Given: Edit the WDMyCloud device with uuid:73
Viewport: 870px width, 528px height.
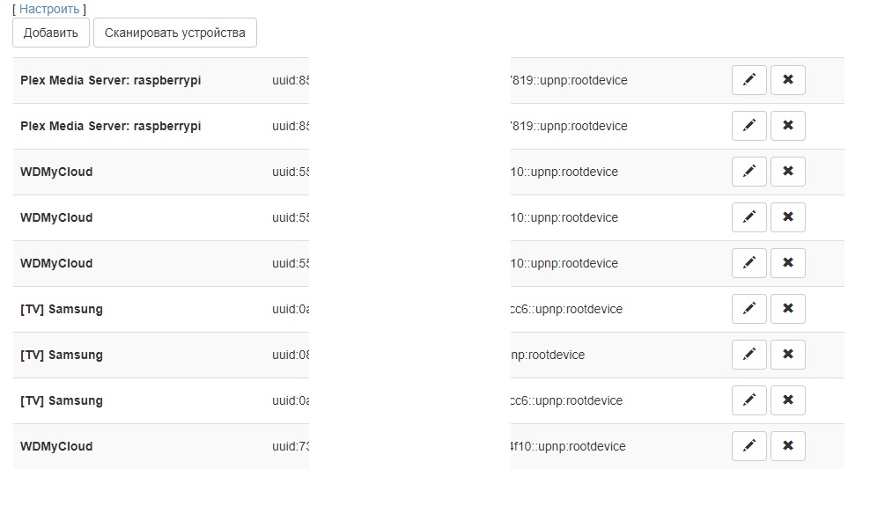Looking at the screenshot, I should point(749,446).
